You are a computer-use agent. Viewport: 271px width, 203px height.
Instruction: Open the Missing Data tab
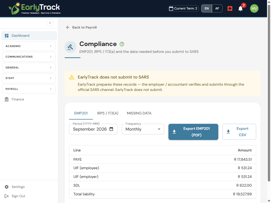[x=139, y=113]
